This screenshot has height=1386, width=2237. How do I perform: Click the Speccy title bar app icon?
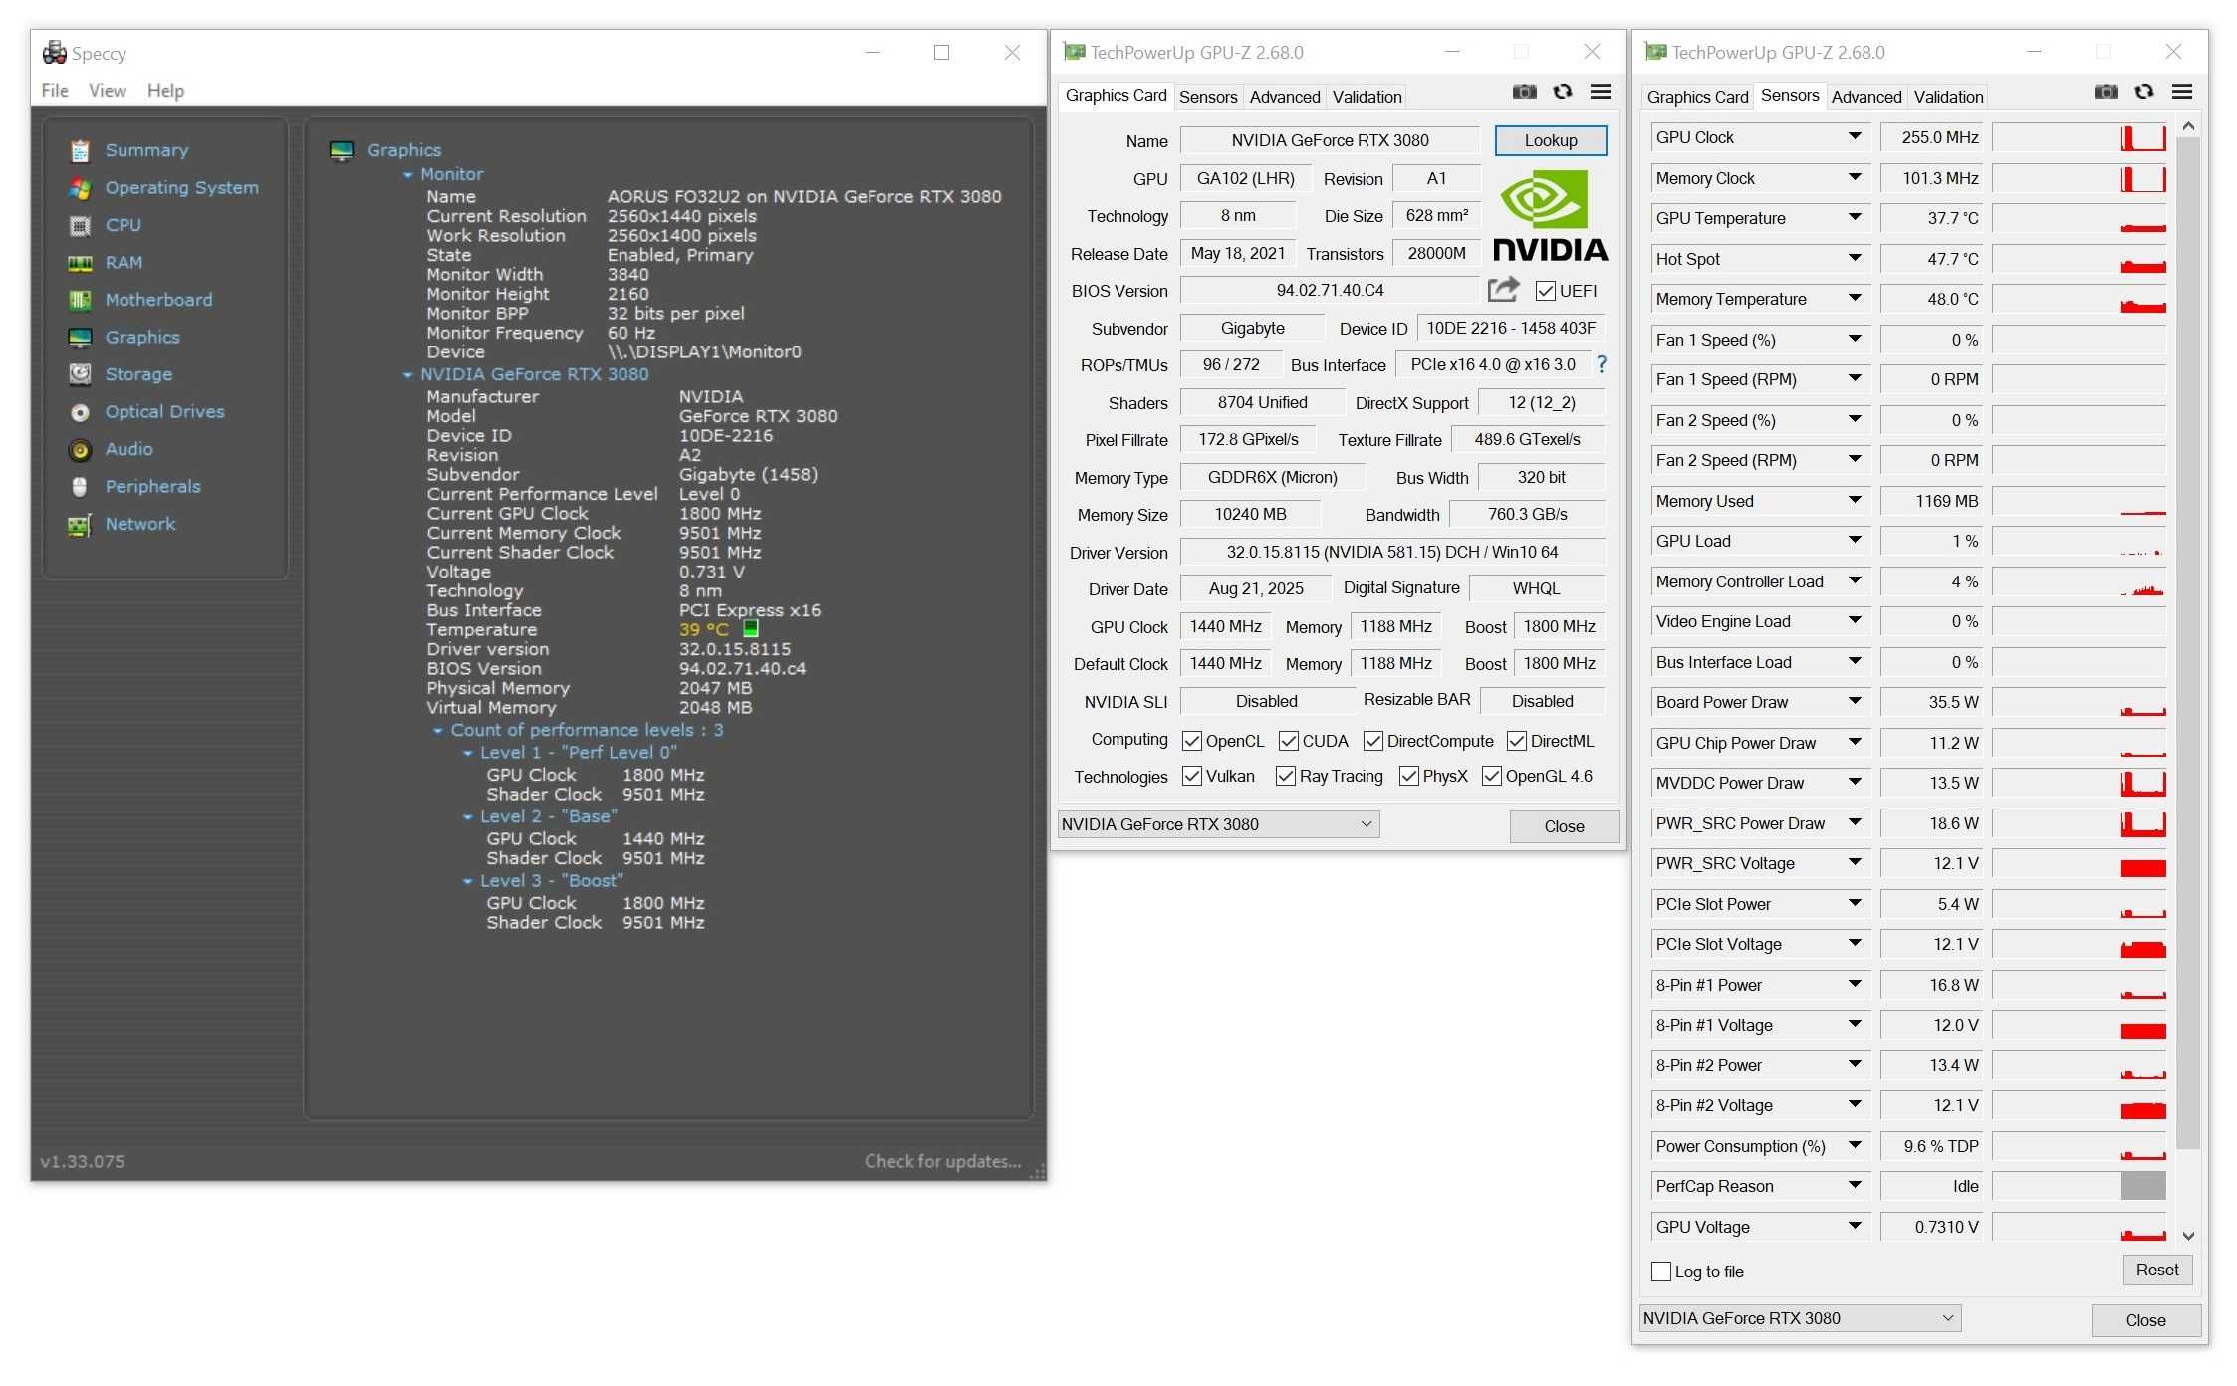pos(54,52)
